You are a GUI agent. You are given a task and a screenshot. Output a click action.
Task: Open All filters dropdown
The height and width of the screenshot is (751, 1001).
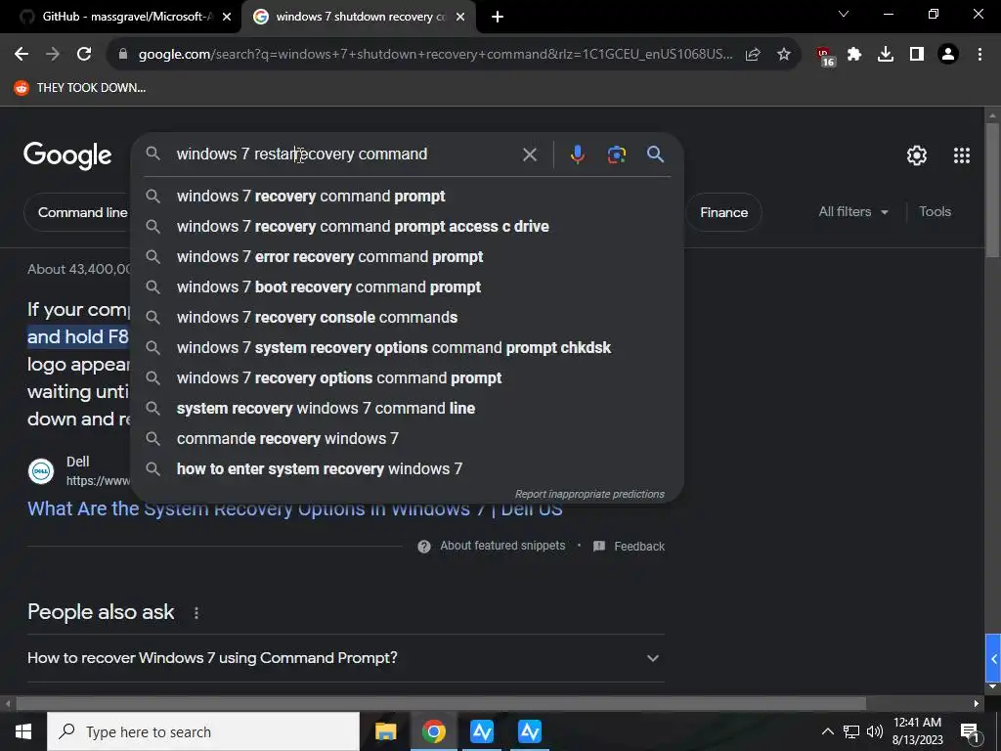tap(853, 212)
